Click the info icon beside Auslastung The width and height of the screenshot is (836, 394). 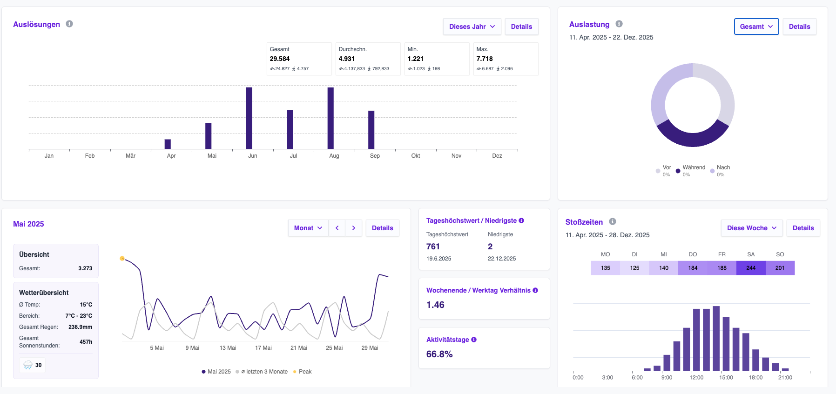coord(619,24)
